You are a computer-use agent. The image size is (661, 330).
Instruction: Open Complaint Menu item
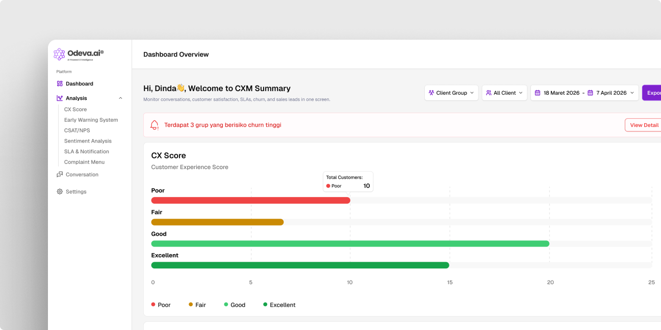(x=84, y=162)
